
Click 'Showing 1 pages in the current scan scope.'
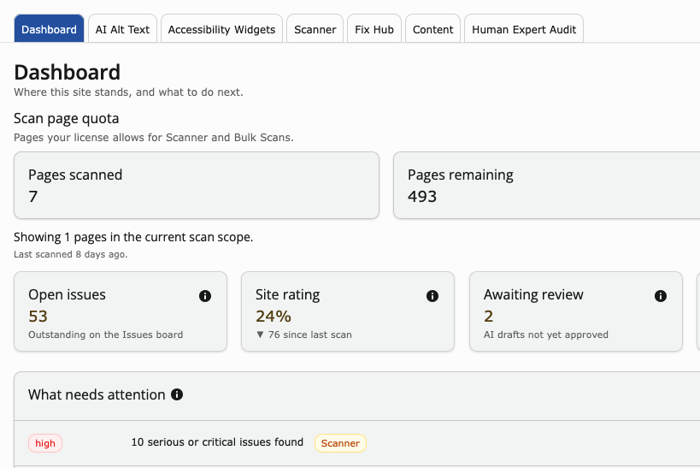point(133,237)
